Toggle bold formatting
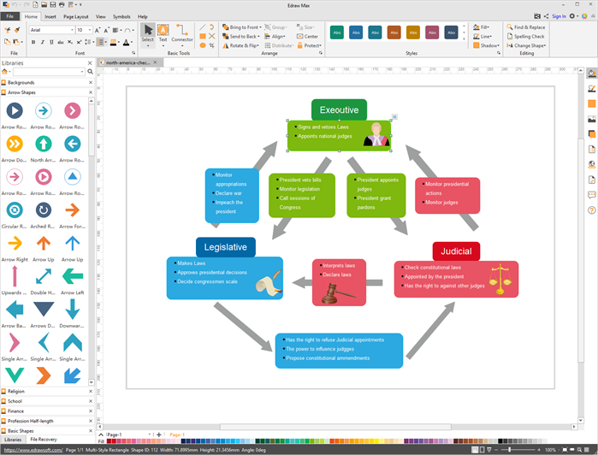 coord(33,42)
